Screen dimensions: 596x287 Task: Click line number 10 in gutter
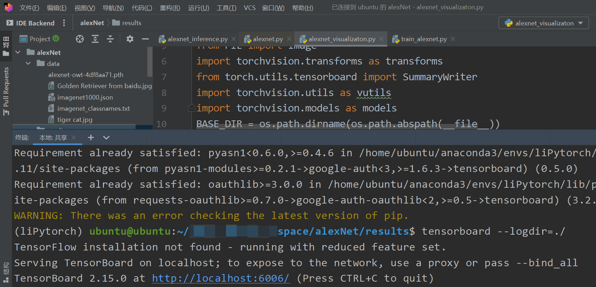[x=161, y=124]
